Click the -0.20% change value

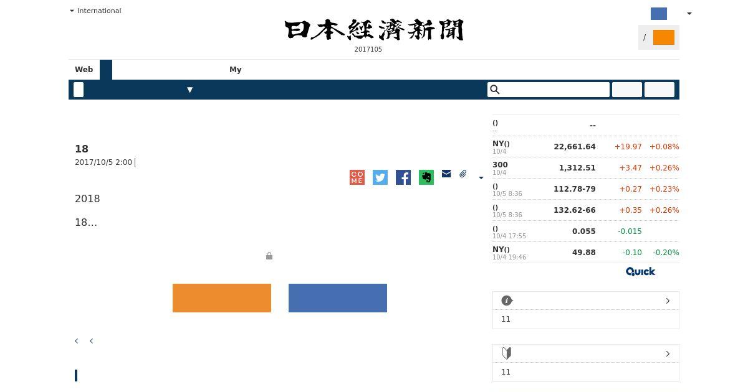coord(666,253)
